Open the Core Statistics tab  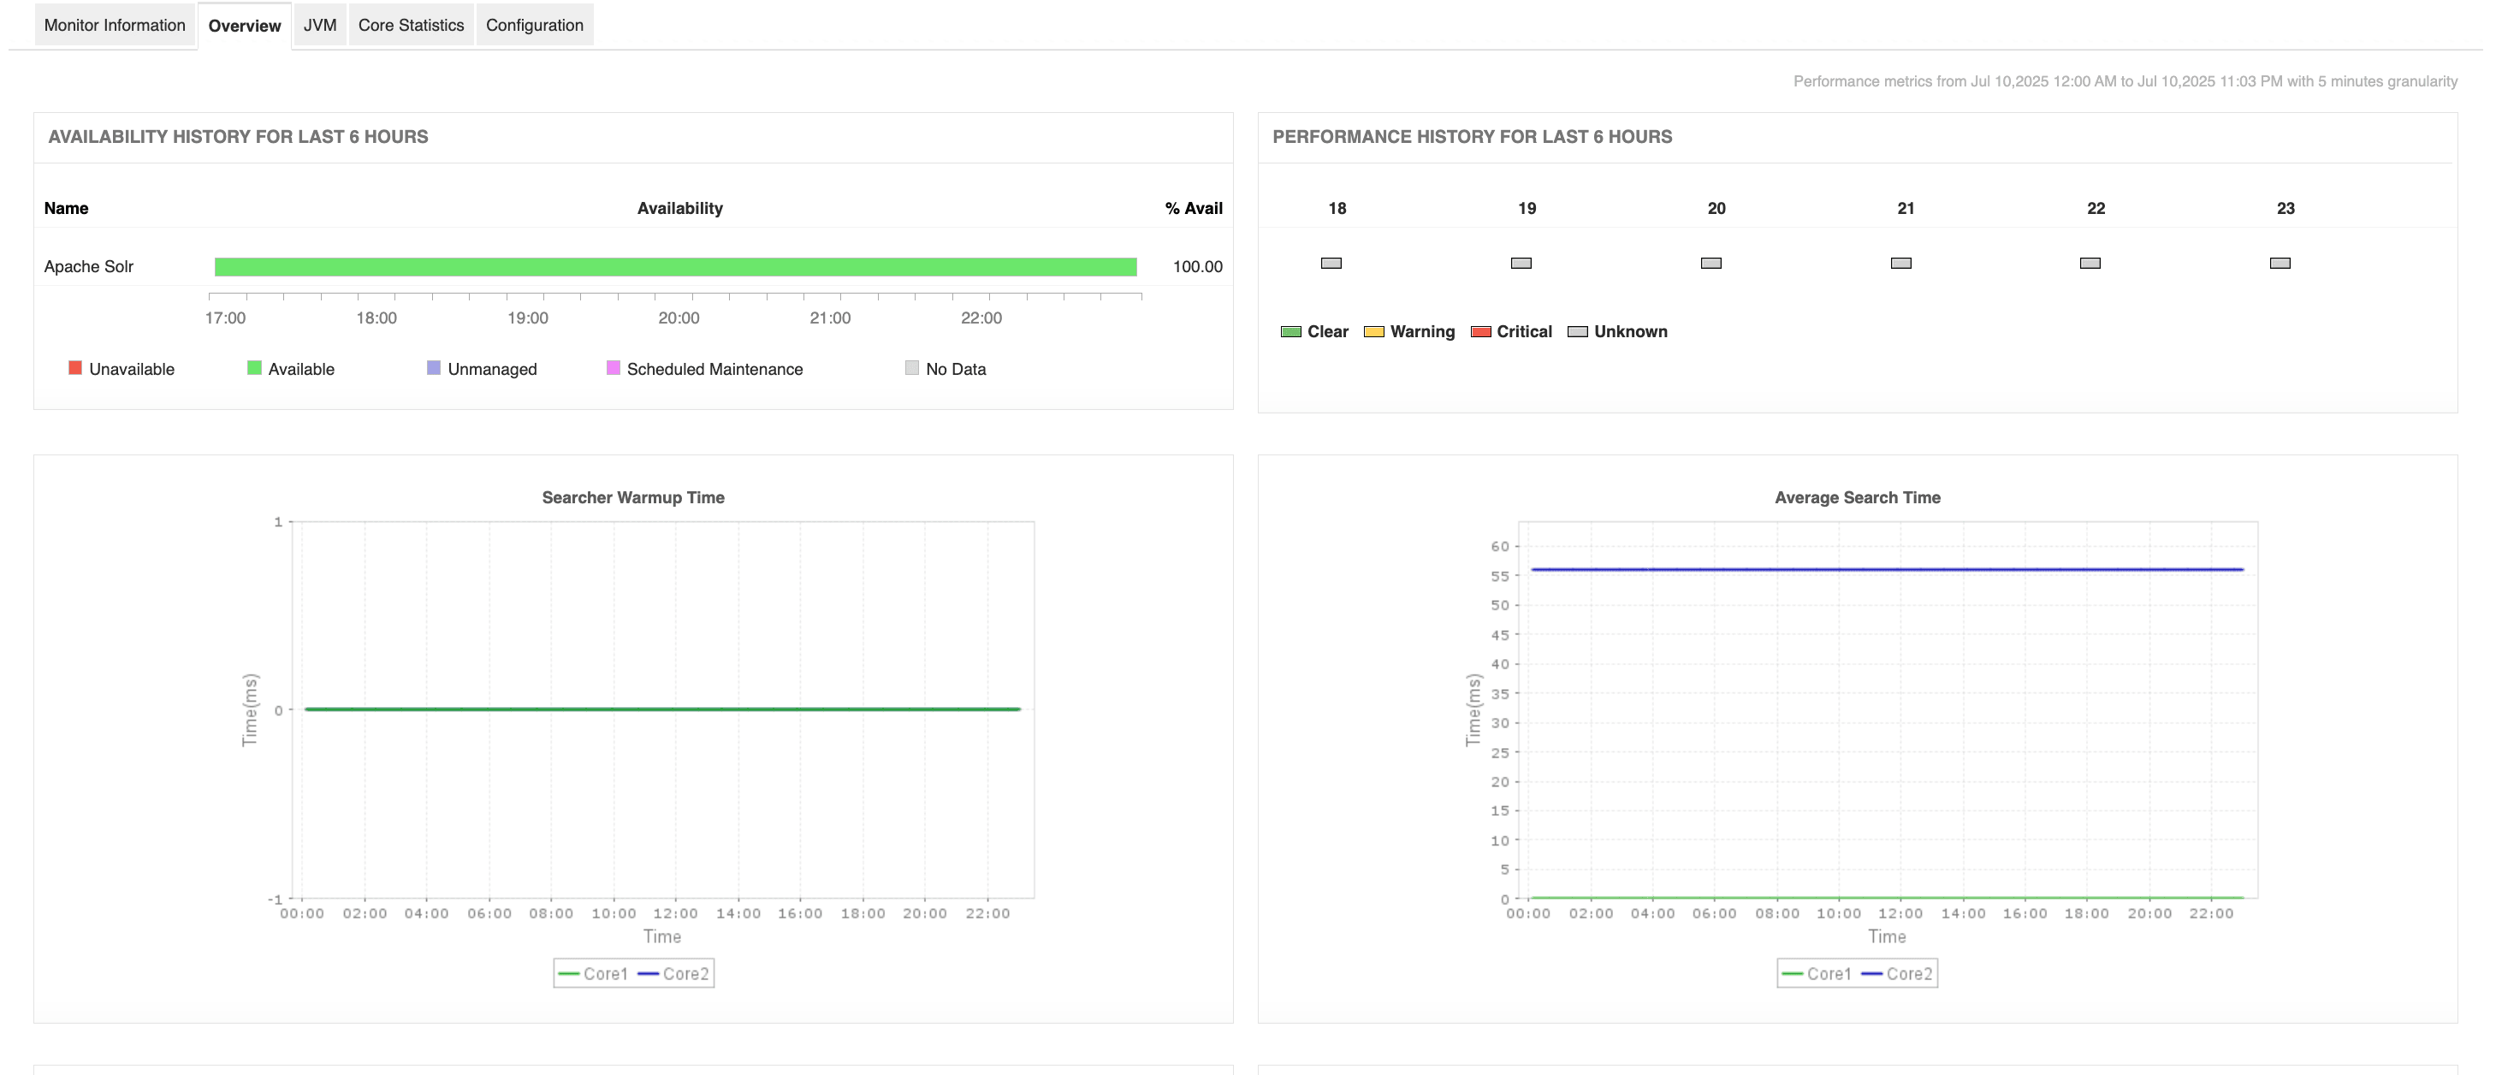click(411, 25)
